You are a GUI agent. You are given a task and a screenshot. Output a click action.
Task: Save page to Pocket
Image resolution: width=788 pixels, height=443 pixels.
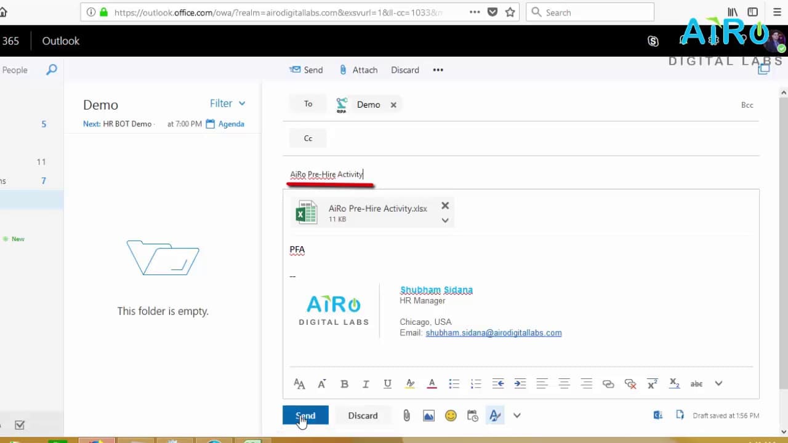point(492,12)
